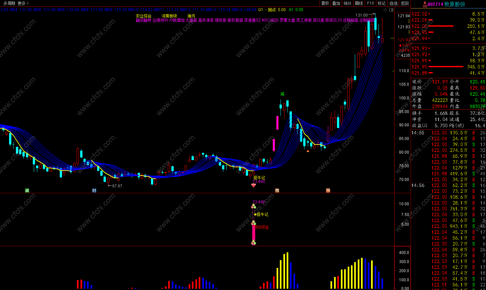The image size is (486, 290).
Task: Open F10 company info
Action: pyautogui.click(x=370, y=3)
